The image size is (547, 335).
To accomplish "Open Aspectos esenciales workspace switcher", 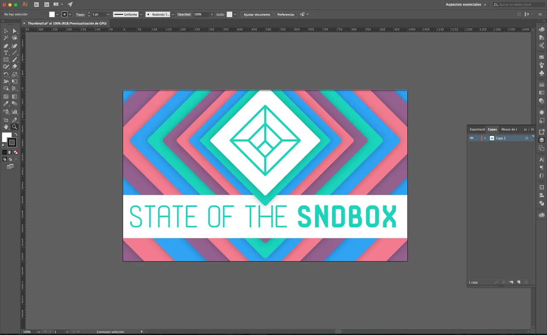I will (x=466, y=4).
